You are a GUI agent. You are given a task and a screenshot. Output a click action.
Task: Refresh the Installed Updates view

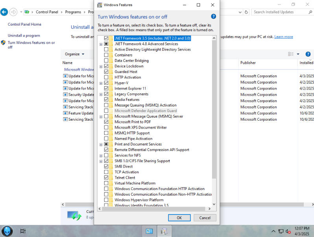246,12
